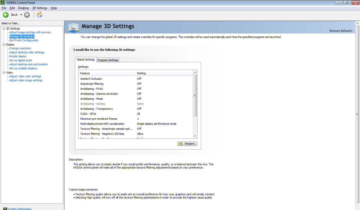The height and width of the screenshot is (210, 360).
Task: Select the Global Settings tab
Action: tap(86, 59)
